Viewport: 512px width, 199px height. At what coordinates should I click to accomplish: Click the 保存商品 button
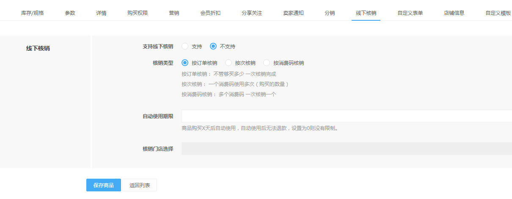(x=104, y=185)
